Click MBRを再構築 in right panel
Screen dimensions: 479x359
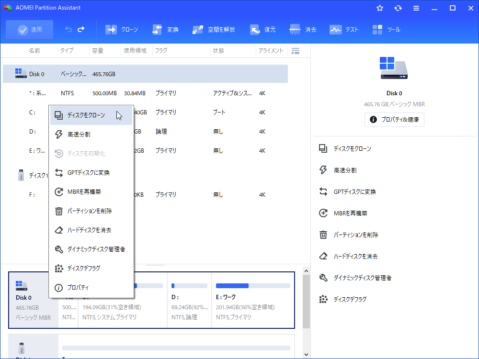coord(343,213)
